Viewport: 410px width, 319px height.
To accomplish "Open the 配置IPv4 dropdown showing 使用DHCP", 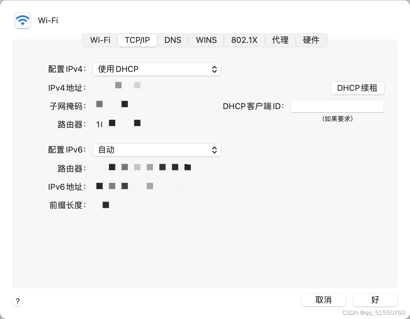I will point(157,69).
